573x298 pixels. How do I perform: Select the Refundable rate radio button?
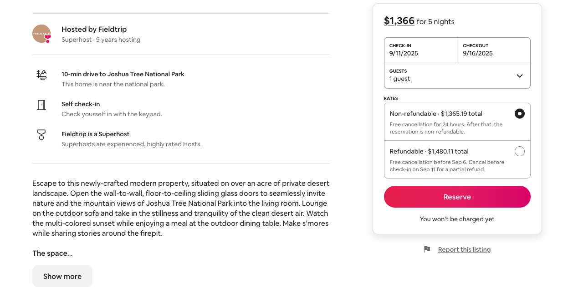click(x=519, y=151)
